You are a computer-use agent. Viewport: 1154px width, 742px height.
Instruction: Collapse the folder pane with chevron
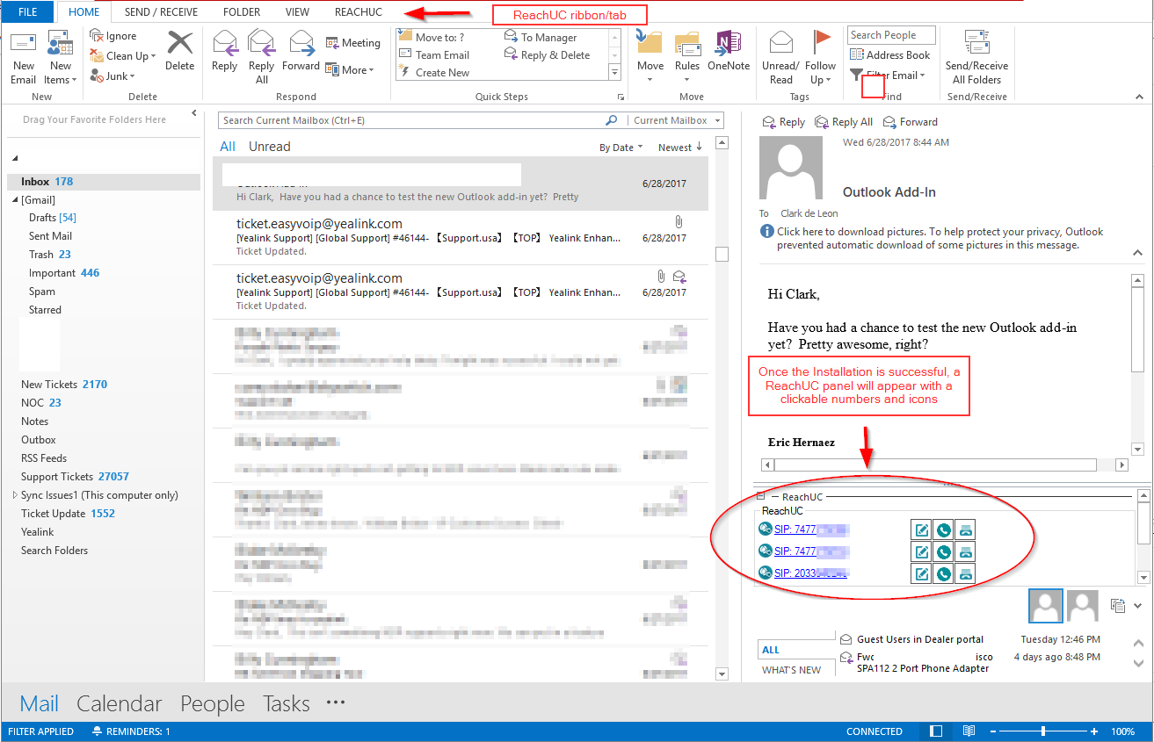point(194,114)
